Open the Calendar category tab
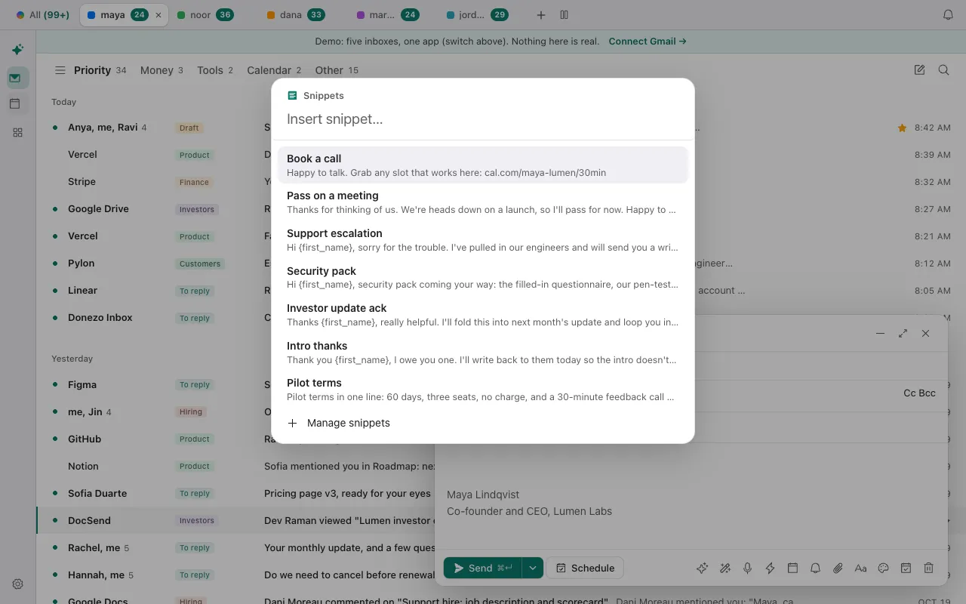 pos(274,70)
